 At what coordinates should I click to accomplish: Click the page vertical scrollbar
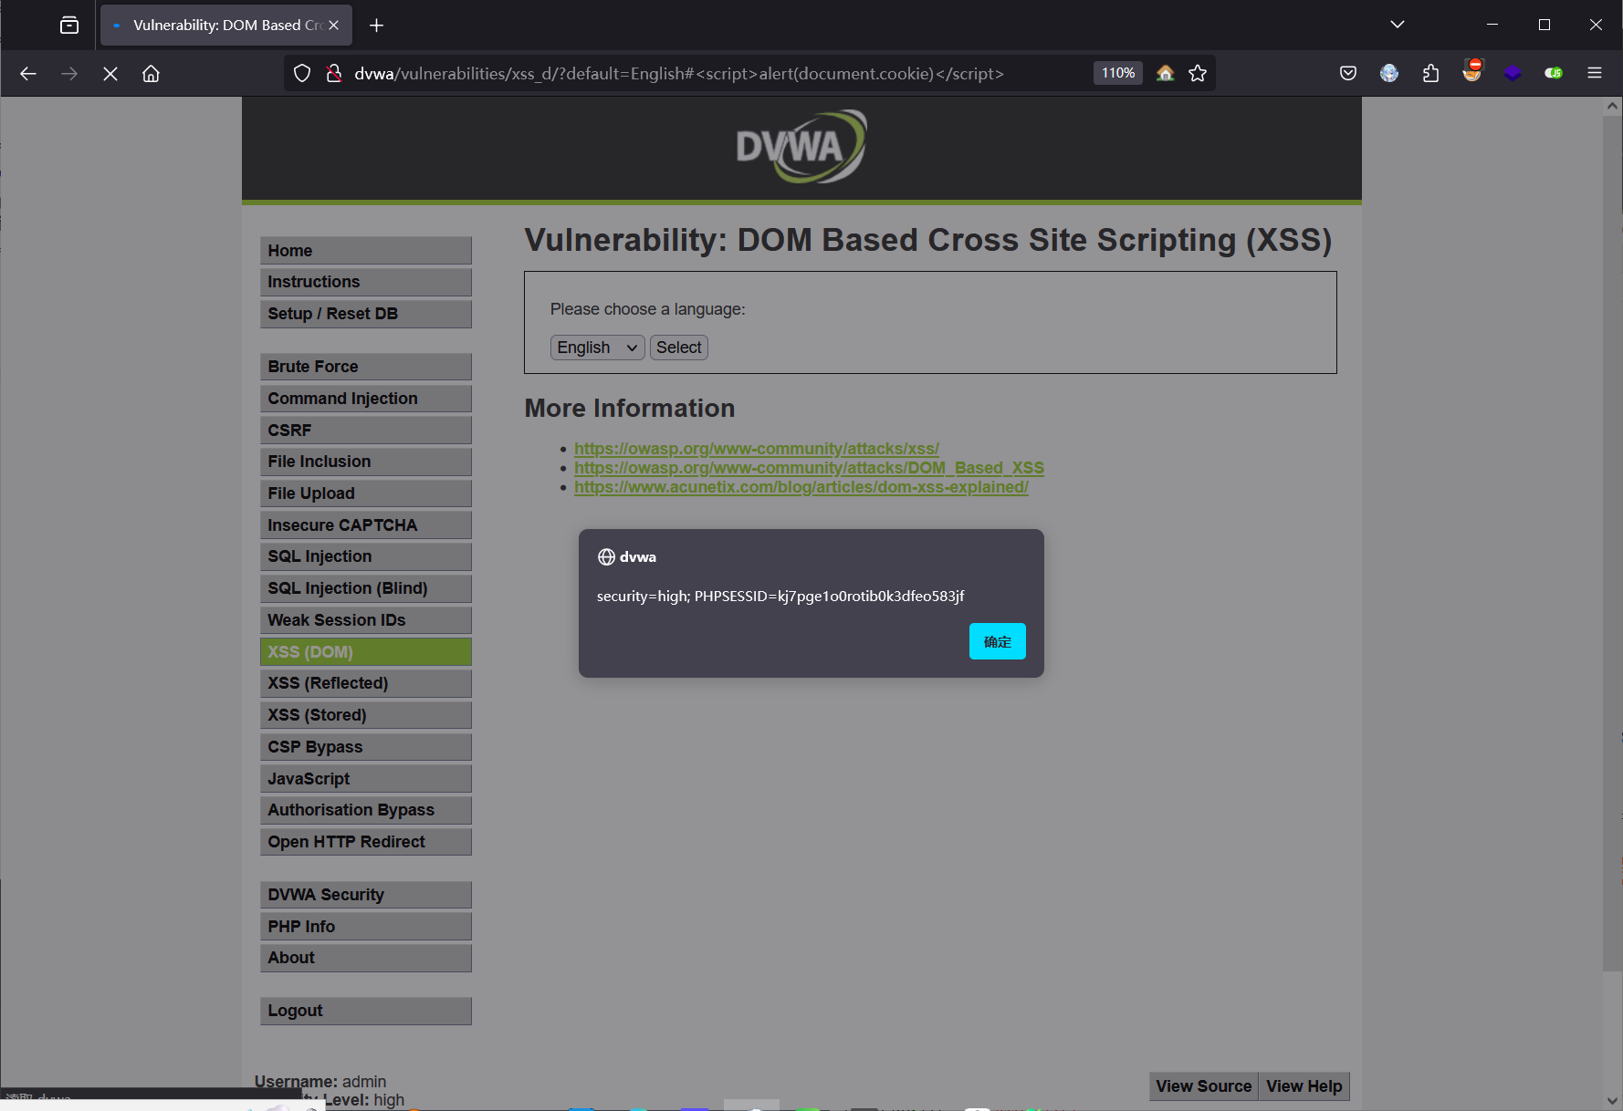[1612, 544]
